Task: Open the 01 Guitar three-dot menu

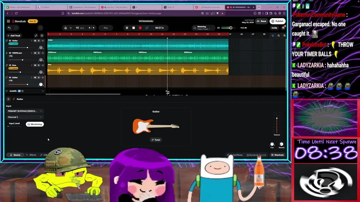Action: [x=31, y=41]
